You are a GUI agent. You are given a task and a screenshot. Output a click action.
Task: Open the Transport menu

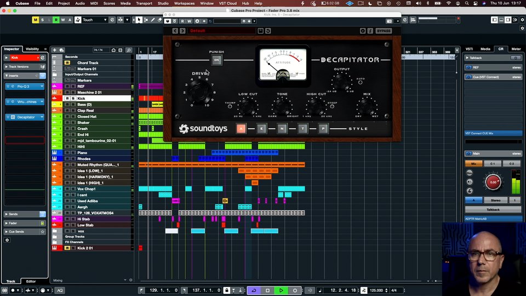pos(144,3)
